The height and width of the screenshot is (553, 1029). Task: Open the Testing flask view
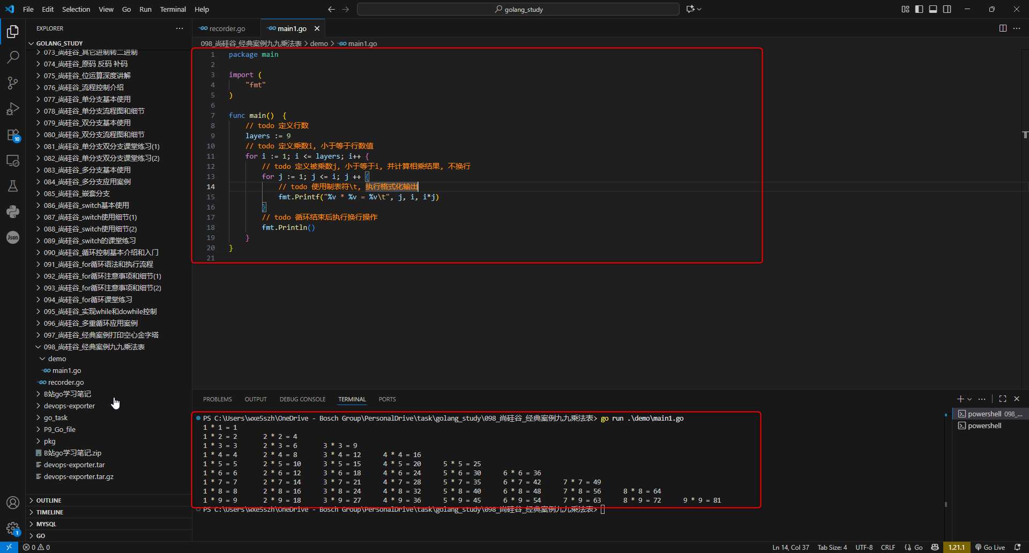tap(13, 186)
